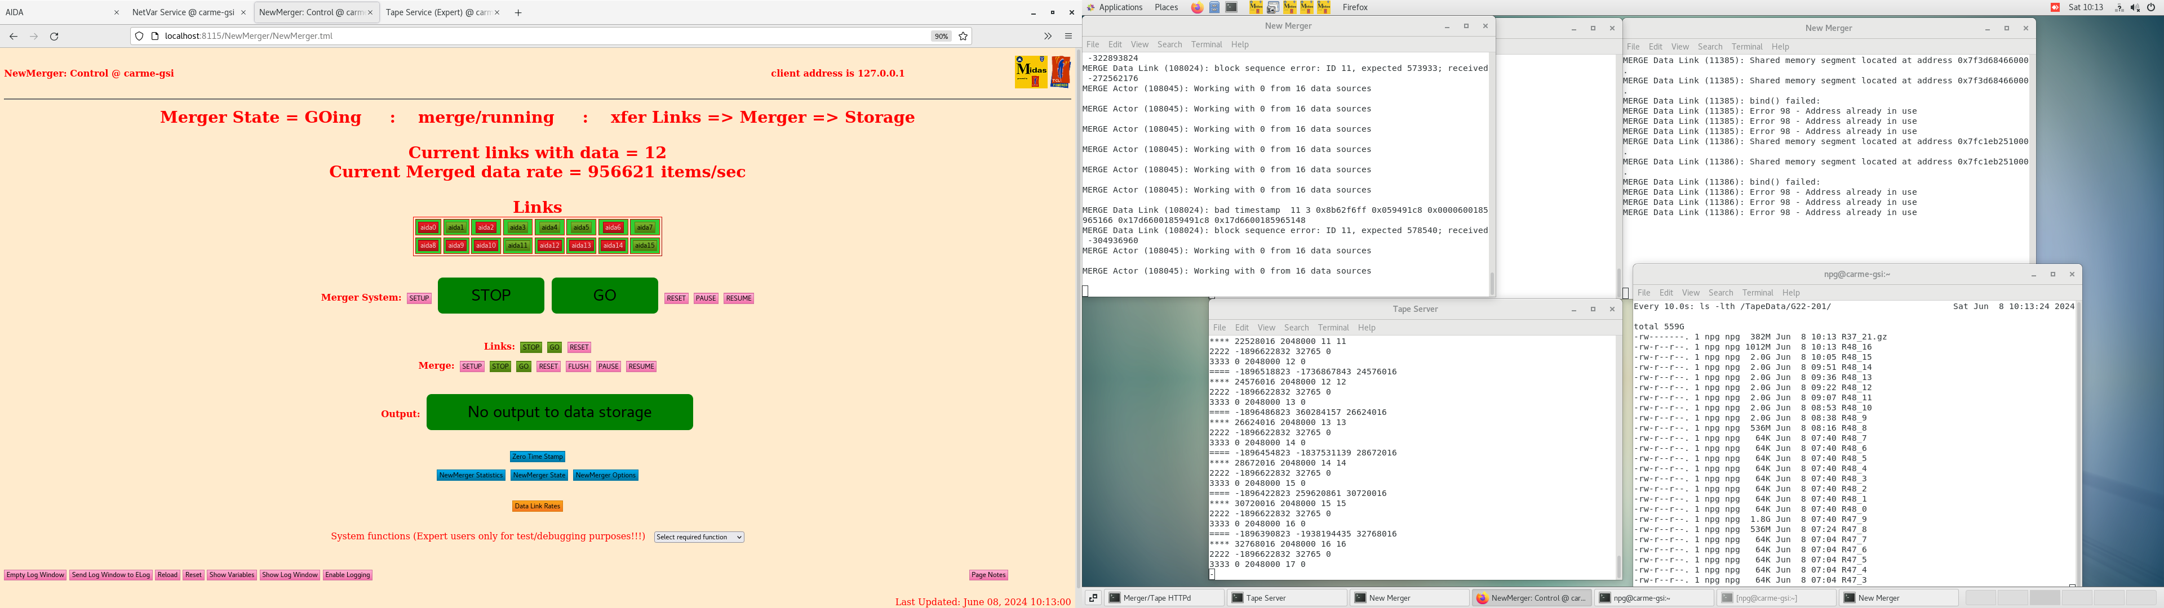Open the Applications menu
The height and width of the screenshot is (608, 2164).
(1120, 7)
